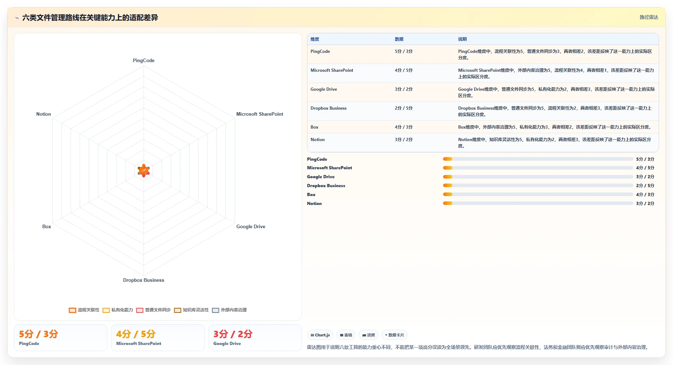Viewport: 673px width, 365px height.
Task: Click the 路径雷达 label in header
Action: [x=649, y=17]
